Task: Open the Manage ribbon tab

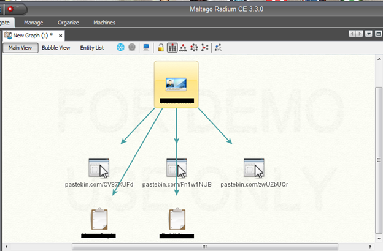Action: click(34, 23)
